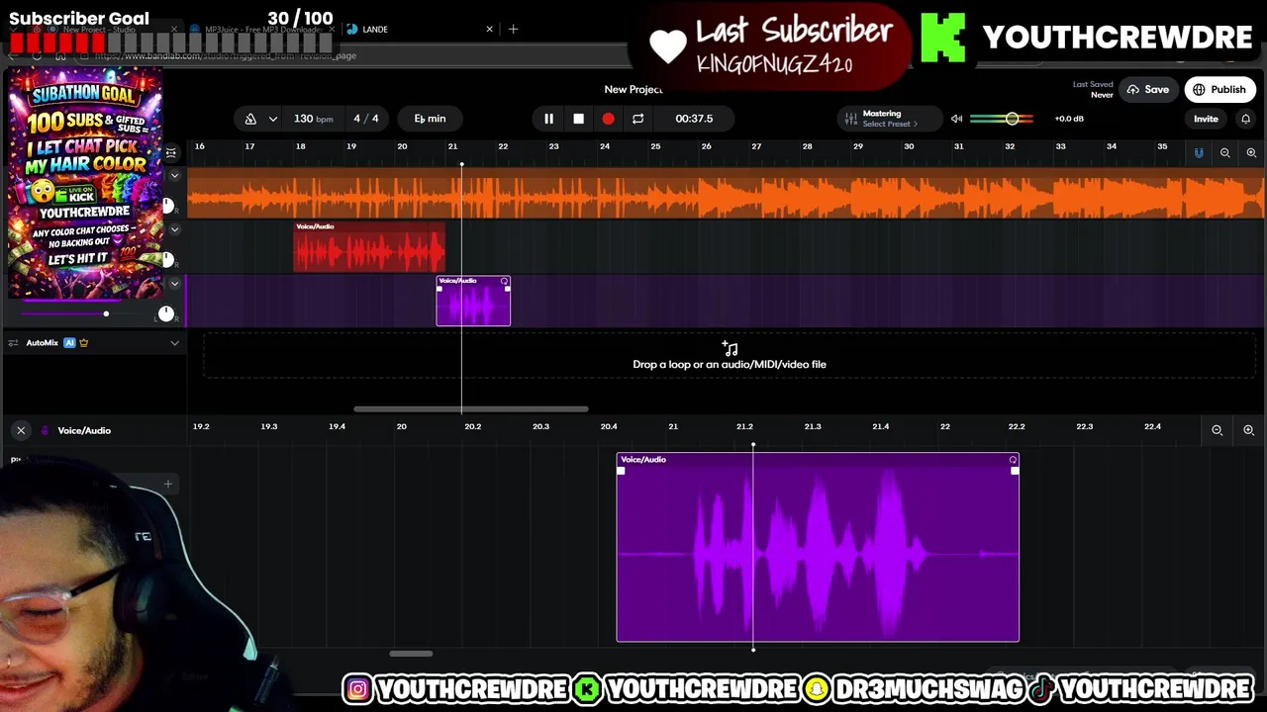Click loop handle on editor region
This screenshot has height=712, width=1267.
click(1013, 460)
